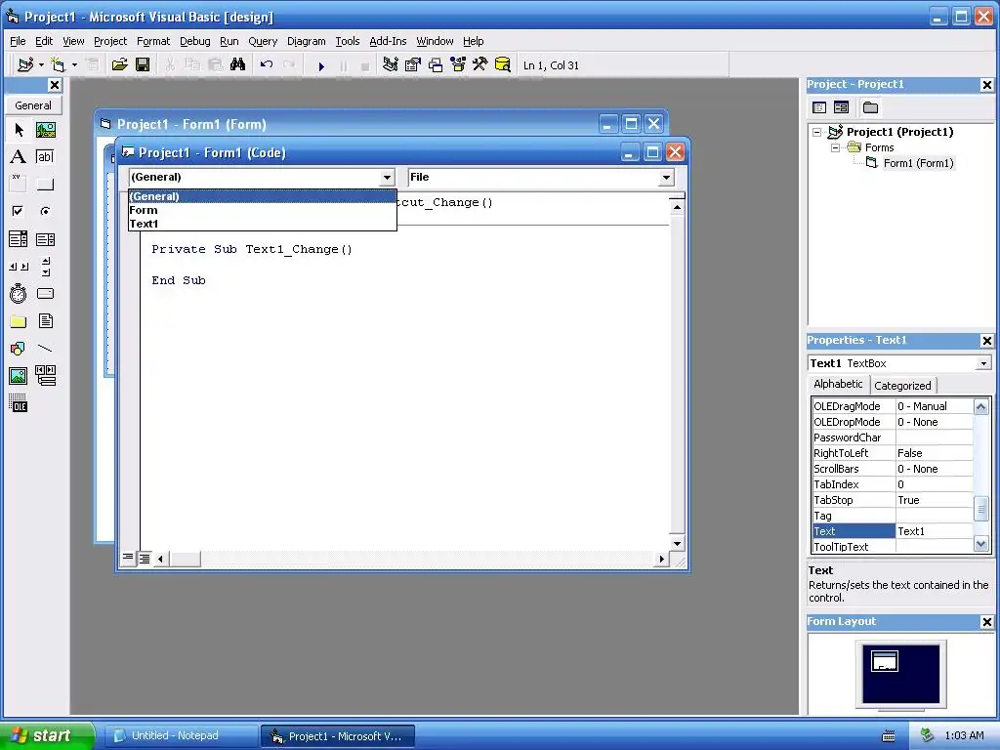
Task: Switch to Untitled - Notepad taskbar button
Action: coord(181,735)
